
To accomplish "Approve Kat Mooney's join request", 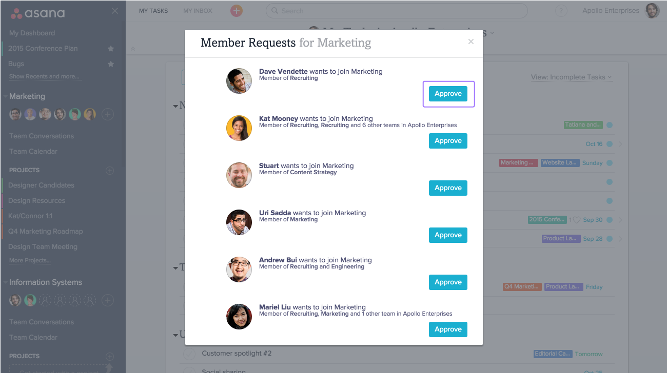I will point(448,141).
